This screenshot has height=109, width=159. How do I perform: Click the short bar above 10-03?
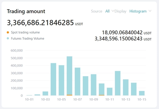point(45,93)
